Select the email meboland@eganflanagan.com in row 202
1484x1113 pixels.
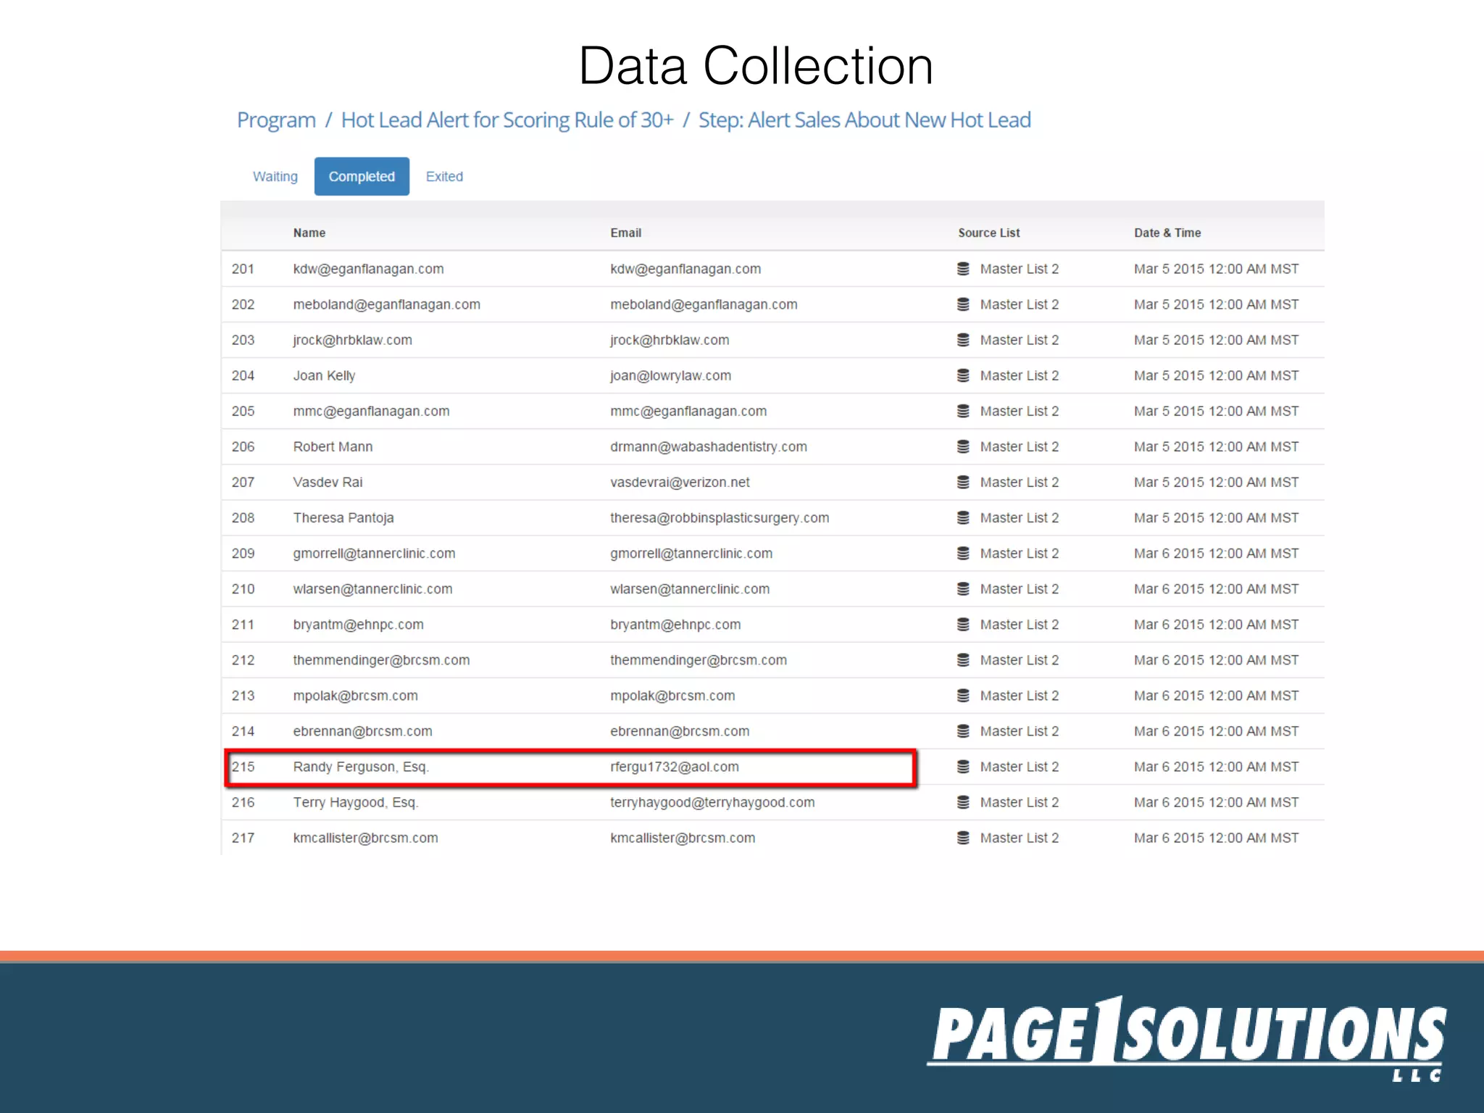[x=704, y=304]
